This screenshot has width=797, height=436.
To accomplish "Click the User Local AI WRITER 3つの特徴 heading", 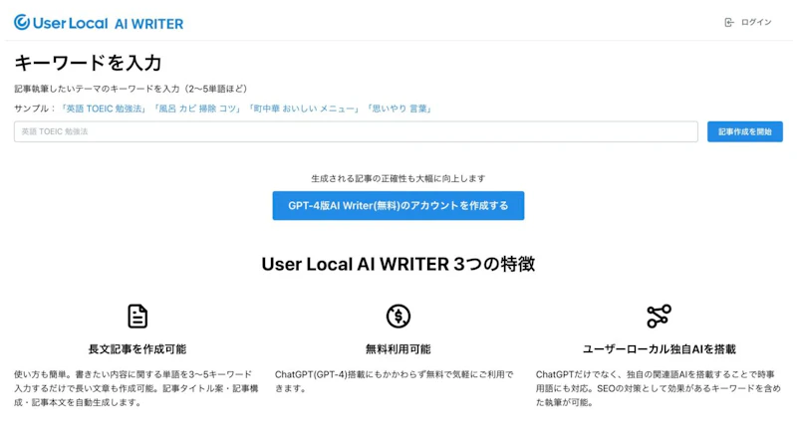I will coord(398,264).
